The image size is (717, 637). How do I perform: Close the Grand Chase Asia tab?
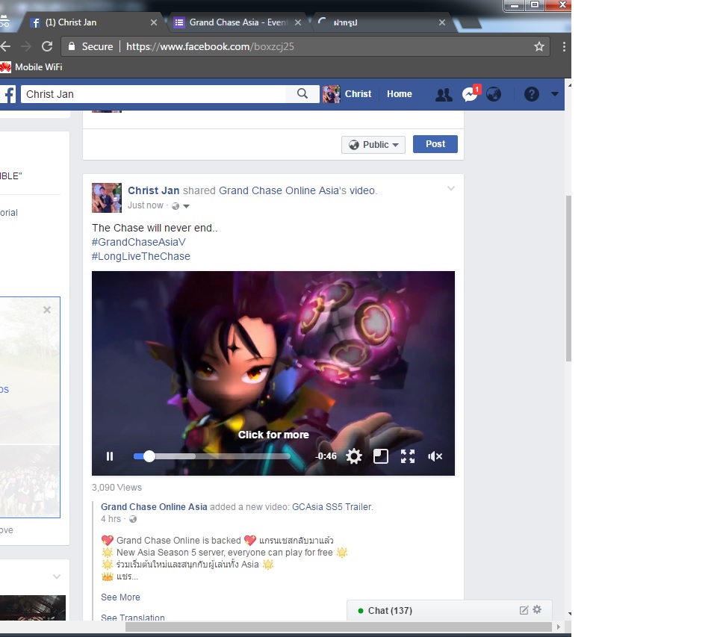click(x=298, y=22)
